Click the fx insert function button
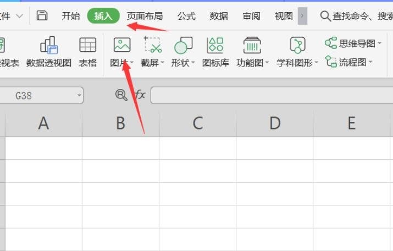 coord(140,95)
